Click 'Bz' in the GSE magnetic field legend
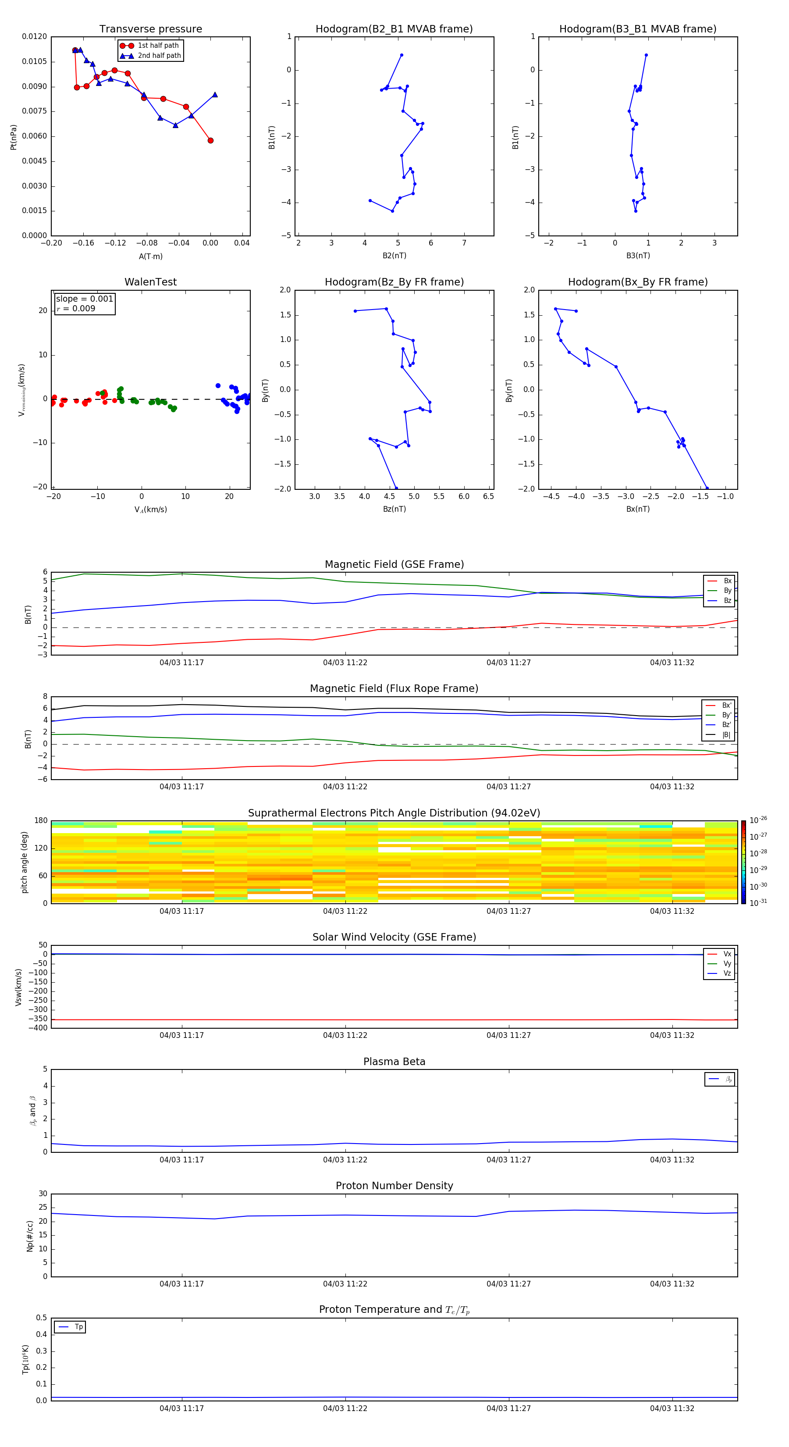 pyautogui.click(x=727, y=601)
